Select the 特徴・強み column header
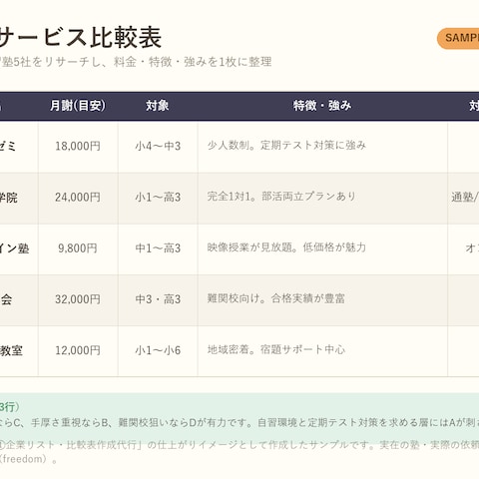This screenshot has height=479, width=479. pos(322,106)
